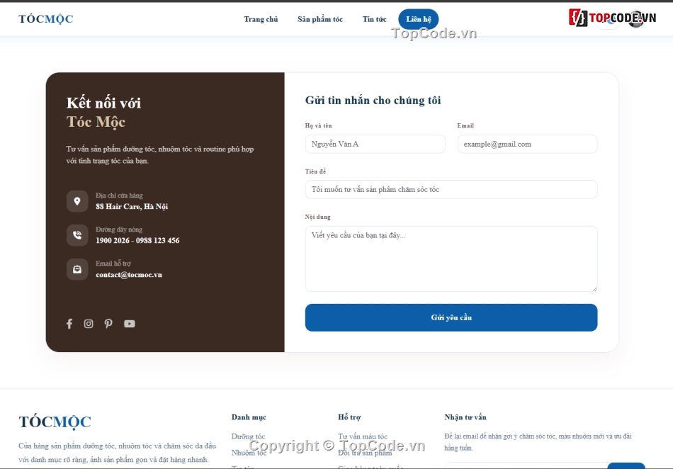Click the Kết nối với heading
This screenshot has height=469, width=673.
(104, 103)
